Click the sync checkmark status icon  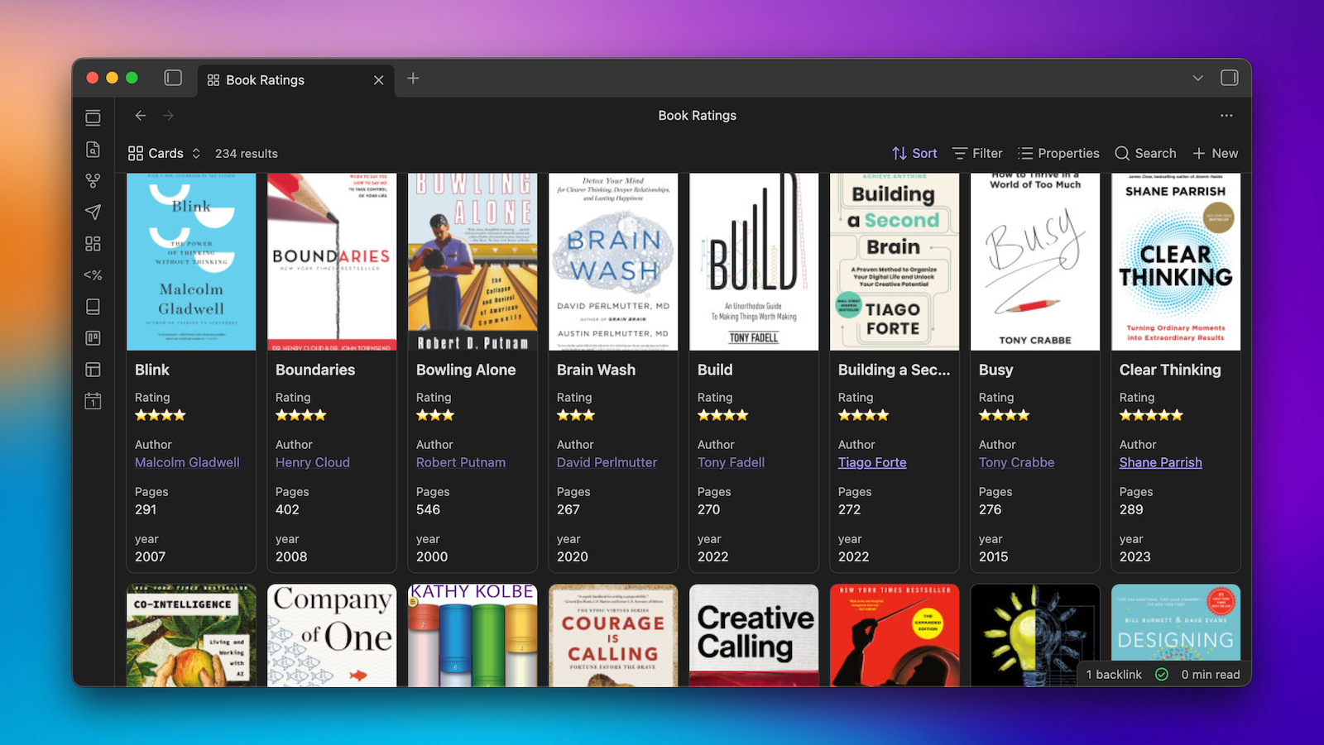[1162, 675]
